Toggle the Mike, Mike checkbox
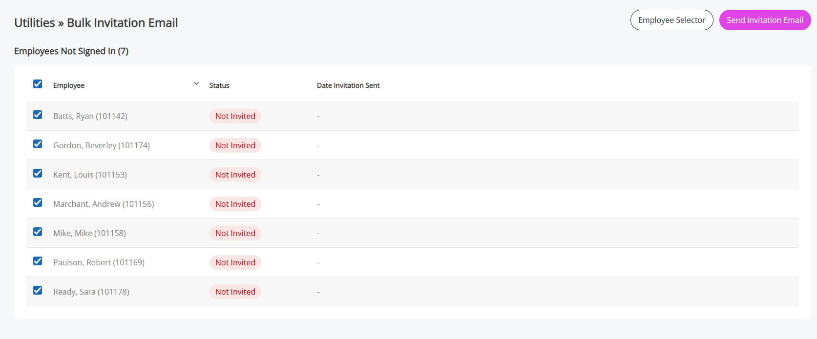Image resolution: width=817 pixels, height=339 pixels. (x=38, y=232)
